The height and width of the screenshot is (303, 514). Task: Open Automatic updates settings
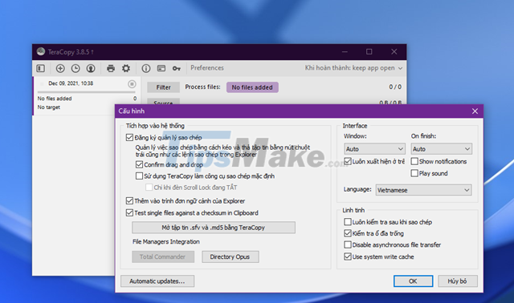click(x=157, y=281)
